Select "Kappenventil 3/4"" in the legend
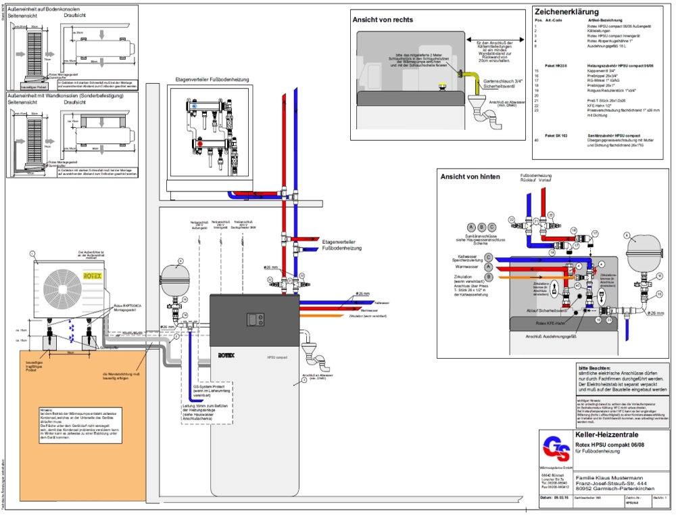The height and width of the screenshot is (515, 676). 600,71
